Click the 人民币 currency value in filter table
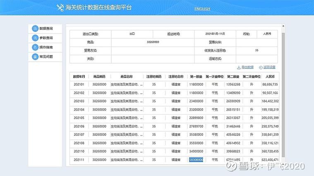The height and width of the screenshot is (176, 314). [x=267, y=34]
